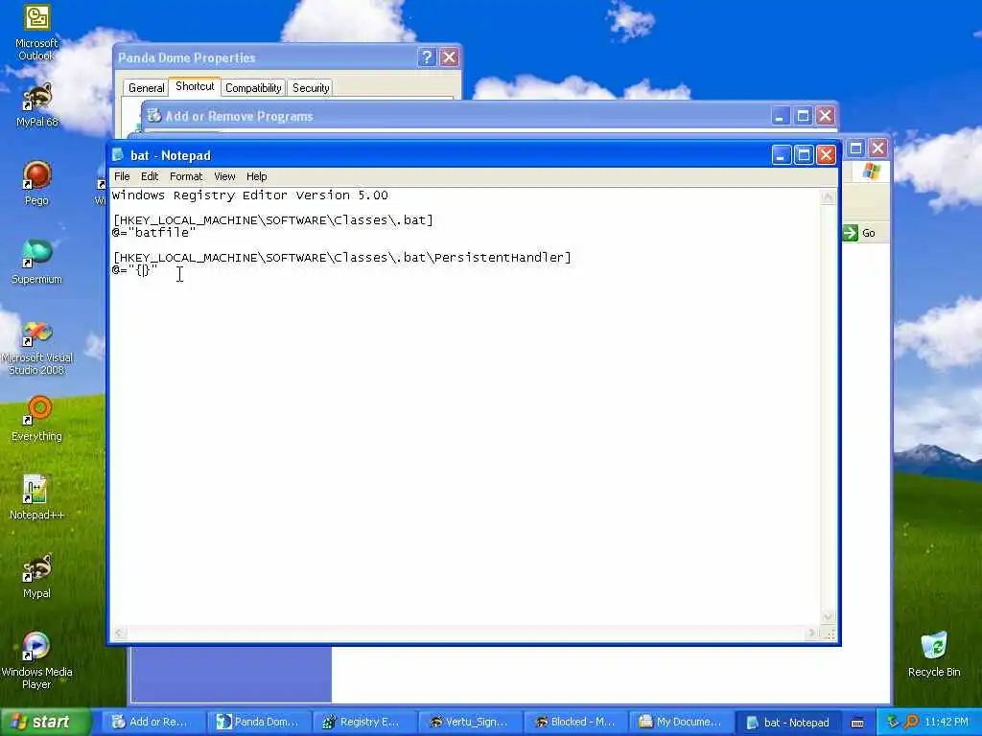Open the Recycle Bin
The height and width of the screenshot is (736, 982).
[934, 655]
